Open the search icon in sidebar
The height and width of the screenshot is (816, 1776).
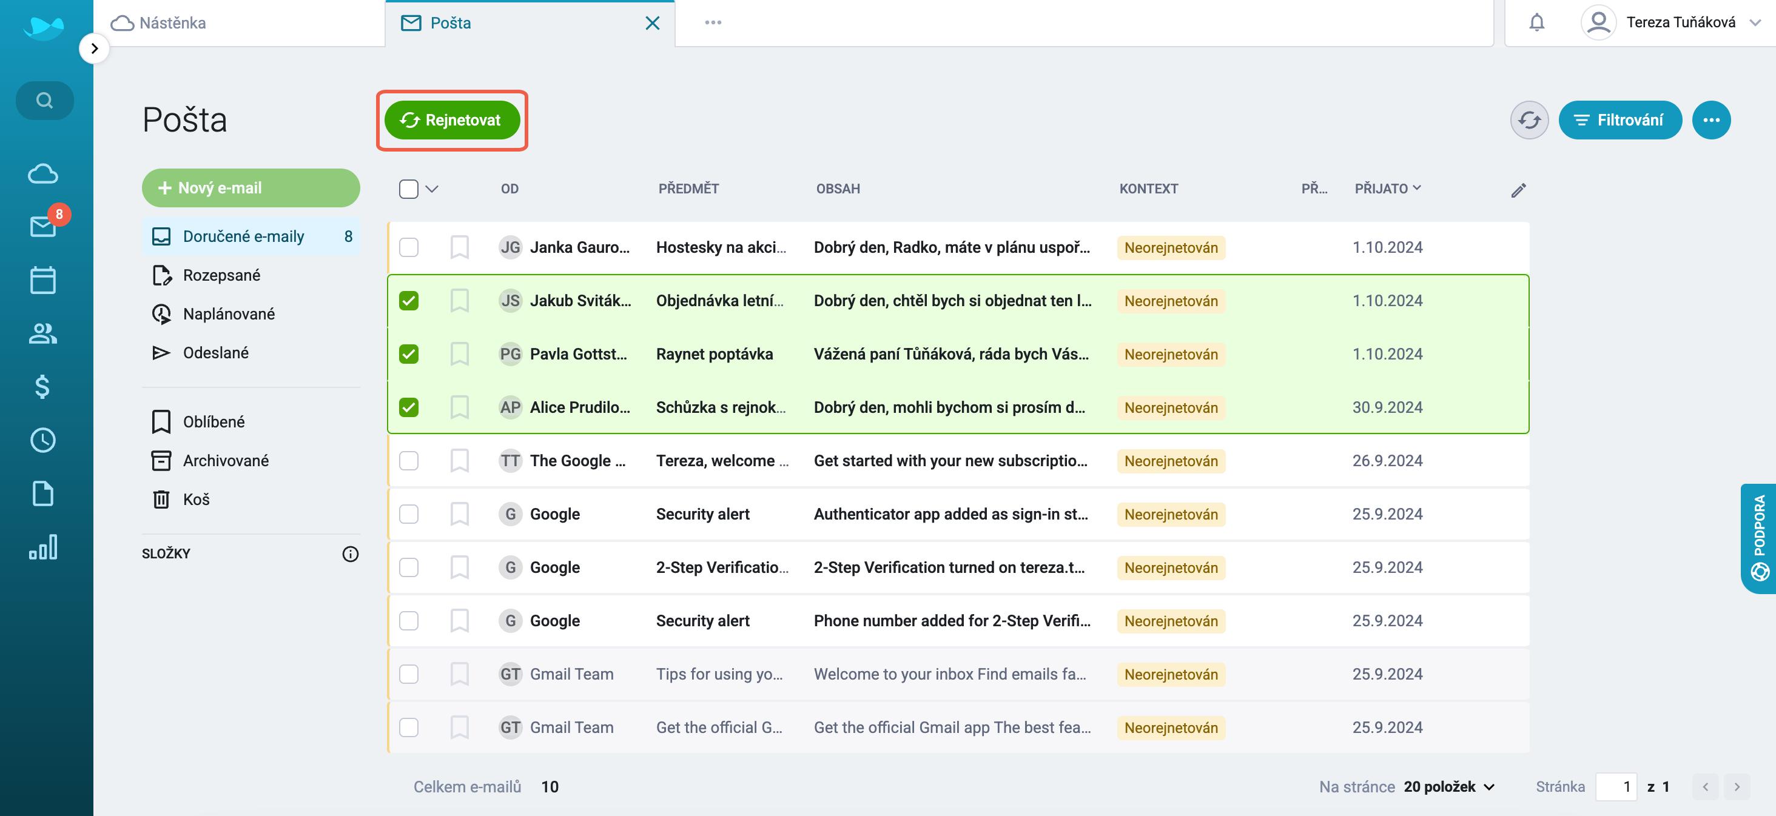click(45, 101)
